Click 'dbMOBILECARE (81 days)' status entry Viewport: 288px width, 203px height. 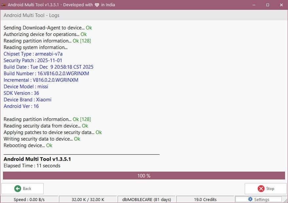coord(146,199)
